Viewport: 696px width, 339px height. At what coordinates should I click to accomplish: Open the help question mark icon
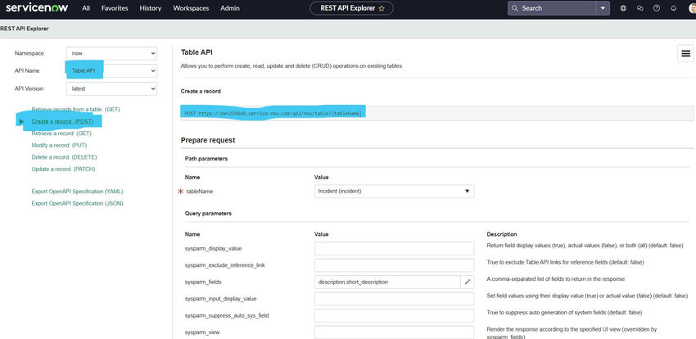click(657, 8)
